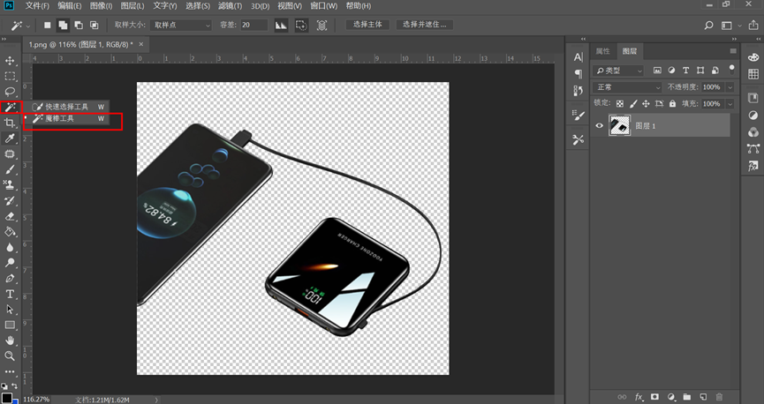Viewport: 764px width, 404px height.
Task: Click the 选择主体 button
Action: [367, 25]
